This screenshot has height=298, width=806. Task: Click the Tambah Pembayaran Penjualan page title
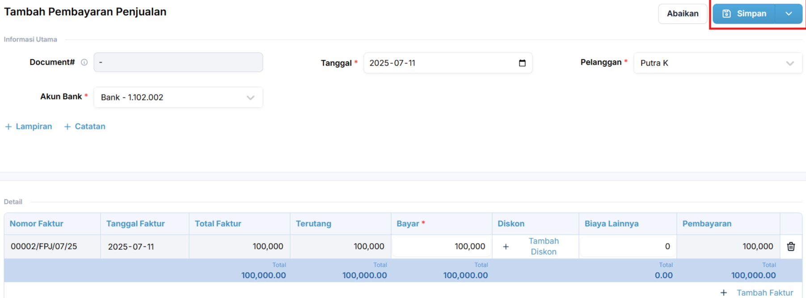pyautogui.click(x=85, y=12)
